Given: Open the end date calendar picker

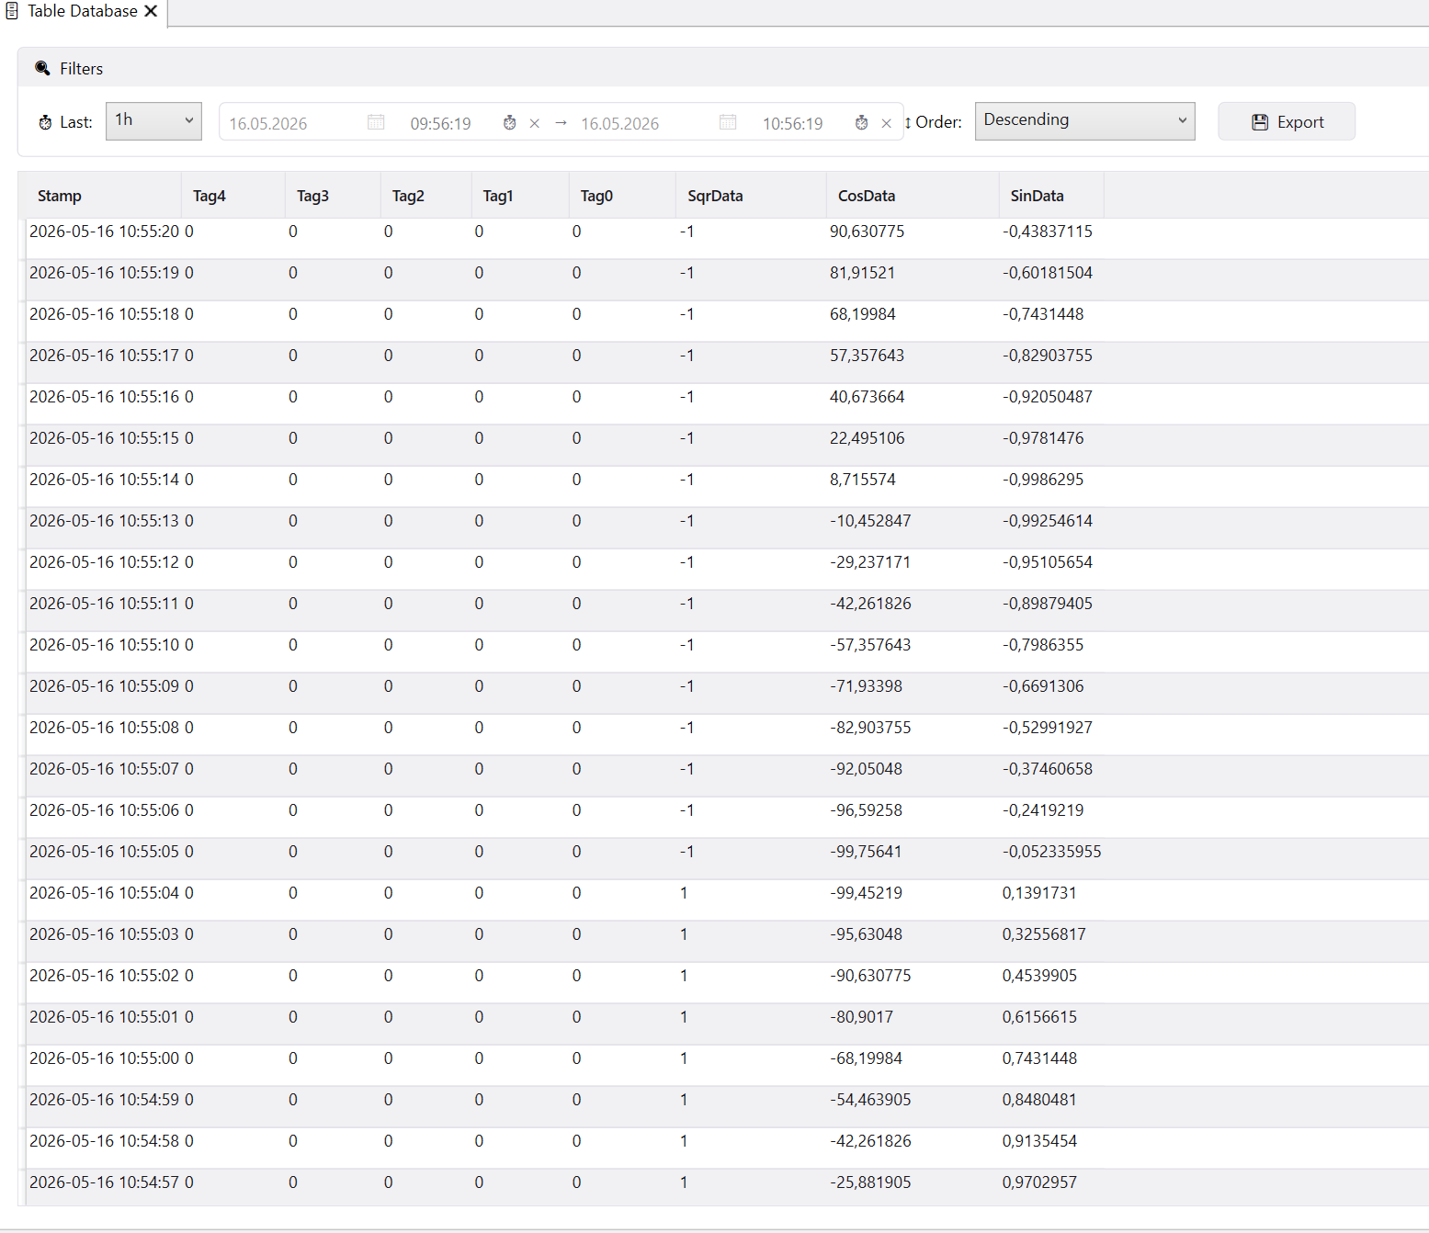Looking at the screenshot, I should tap(728, 122).
